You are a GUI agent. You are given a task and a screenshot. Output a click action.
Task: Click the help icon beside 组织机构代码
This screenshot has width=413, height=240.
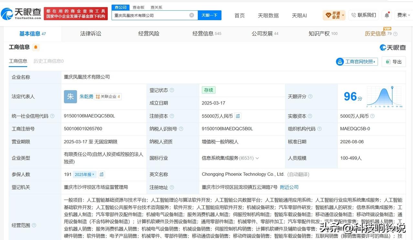319,129
